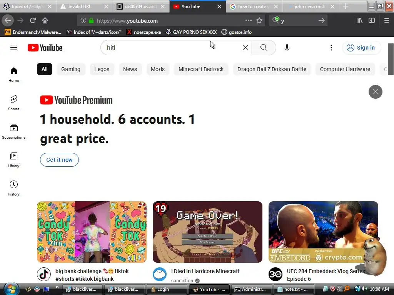394x295 pixels.
Task: Run search with the magnifier button
Action: (264, 48)
